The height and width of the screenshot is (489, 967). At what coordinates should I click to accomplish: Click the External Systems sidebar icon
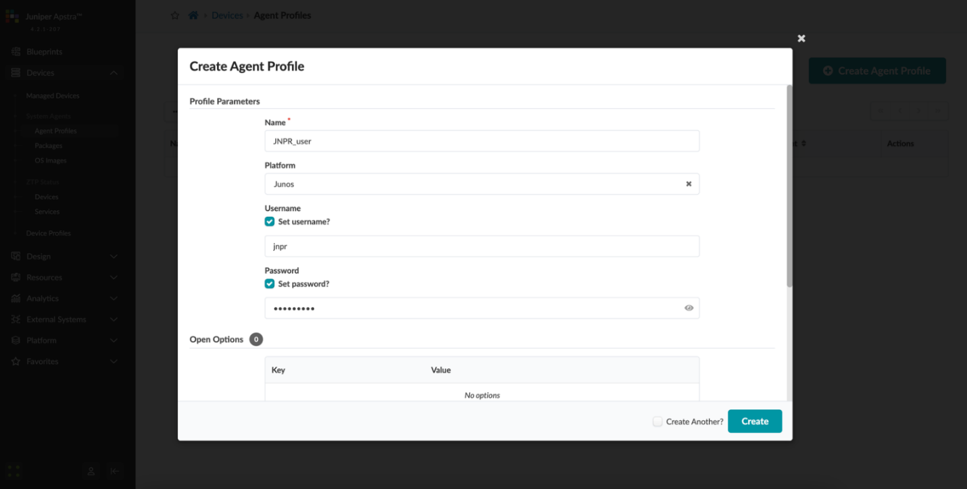click(x=16, y=319)
